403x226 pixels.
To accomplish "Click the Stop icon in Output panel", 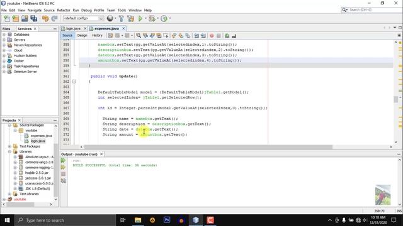I will coord(63,174).
